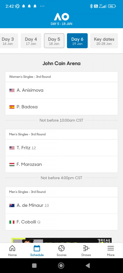Tap the Android recent apps square

(x=34, y=266)
